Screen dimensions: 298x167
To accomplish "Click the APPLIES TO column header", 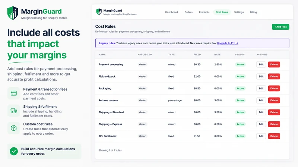I will (x=145, y=55).
